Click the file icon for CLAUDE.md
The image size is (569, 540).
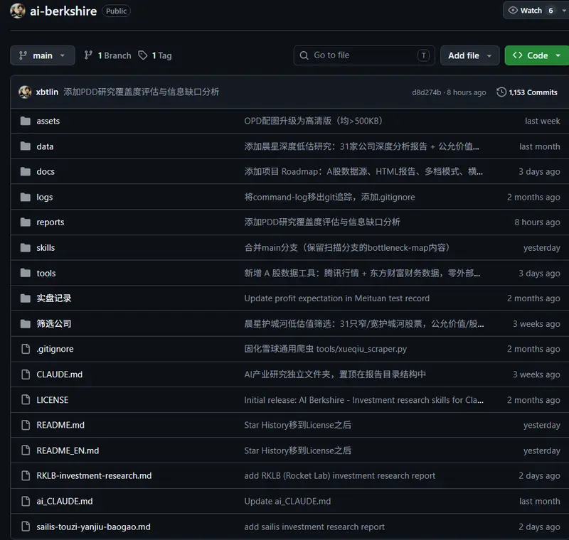(x=26, y=374)
